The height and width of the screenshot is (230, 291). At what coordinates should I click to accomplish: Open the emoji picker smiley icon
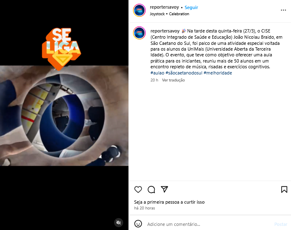pos(138,224)
